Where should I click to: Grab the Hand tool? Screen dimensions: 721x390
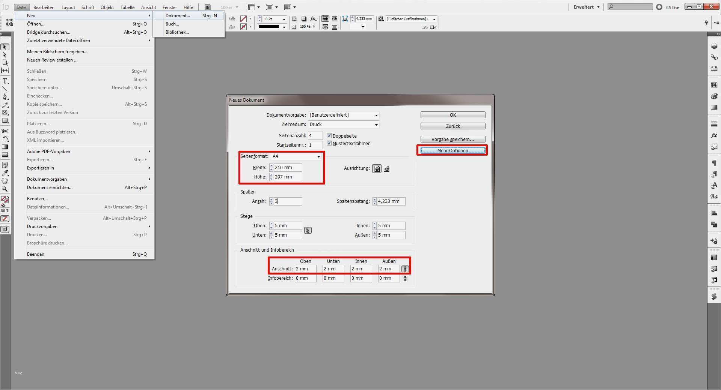(x=5, y=181)
